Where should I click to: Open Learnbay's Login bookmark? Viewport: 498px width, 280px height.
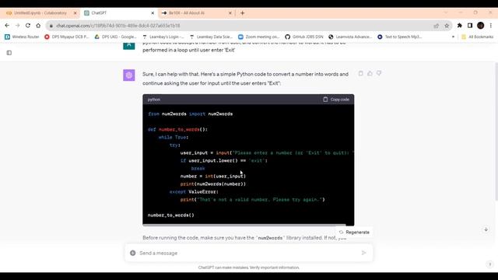[x=163, y=37]
